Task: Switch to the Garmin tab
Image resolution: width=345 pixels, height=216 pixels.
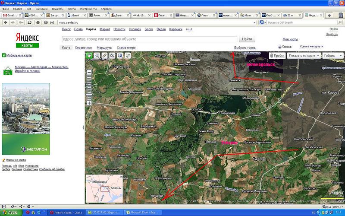Action: point(77,16)
